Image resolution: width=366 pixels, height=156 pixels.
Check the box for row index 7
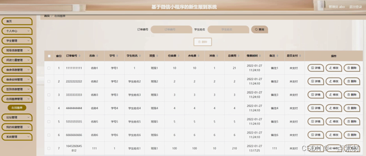click(x=49, y=148)
